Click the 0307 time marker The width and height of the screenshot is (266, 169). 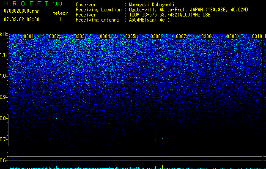point(181,36)
